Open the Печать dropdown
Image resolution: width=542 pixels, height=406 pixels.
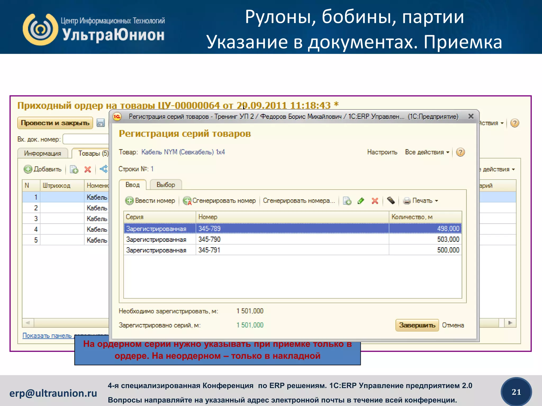pyautogui.click(x=425, y=201)
